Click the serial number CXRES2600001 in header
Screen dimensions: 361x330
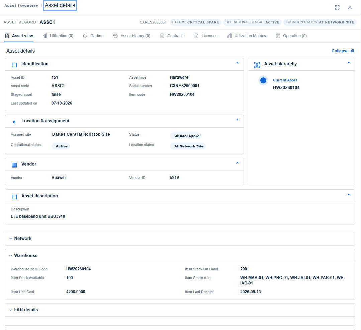click(153, 22)
